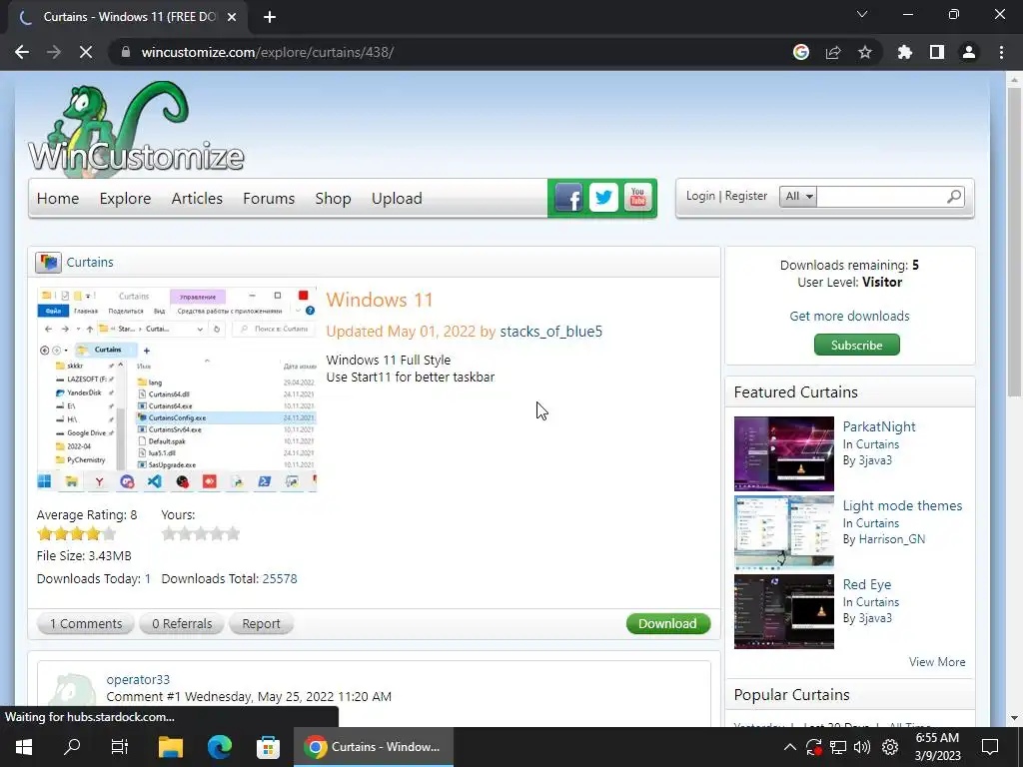Open Chrome tab search chevron

(x=862, y=14)
